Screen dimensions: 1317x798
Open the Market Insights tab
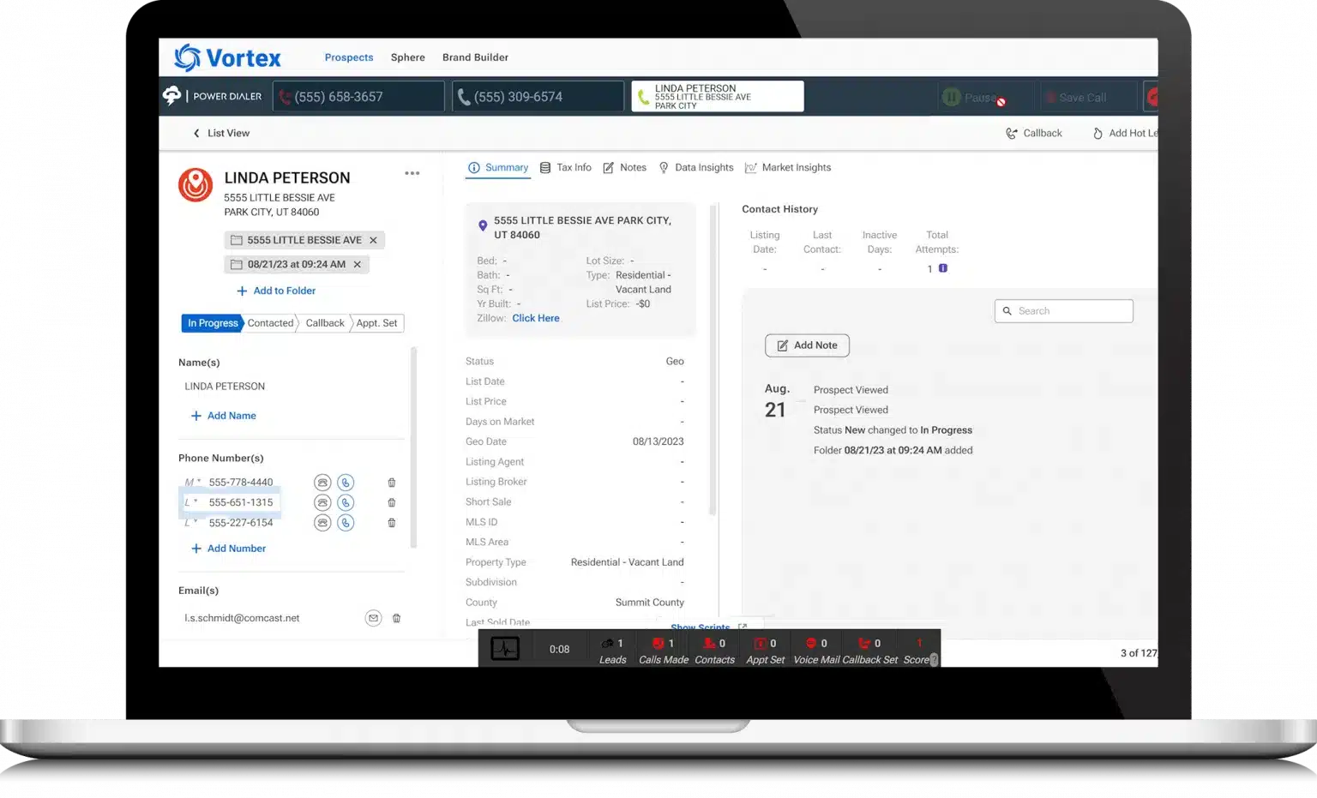click(x=788, y=168)
